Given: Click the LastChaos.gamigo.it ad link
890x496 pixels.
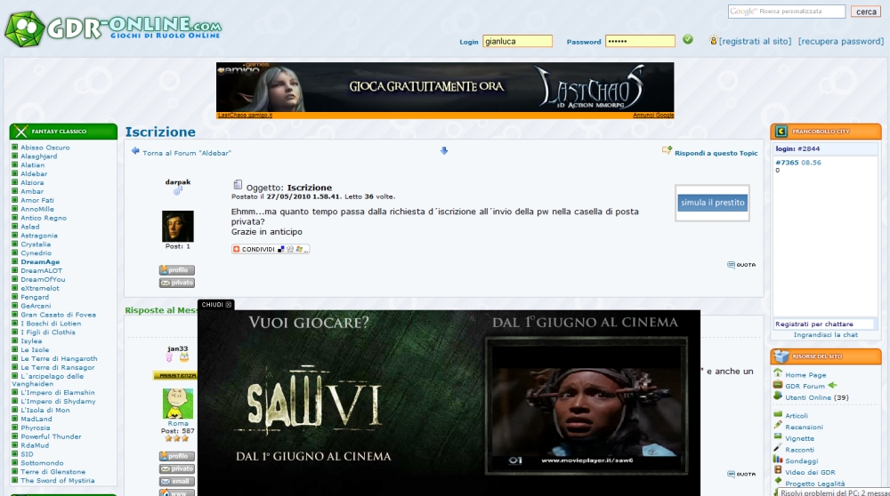Looking at the screenshot, I should (246, 115).
